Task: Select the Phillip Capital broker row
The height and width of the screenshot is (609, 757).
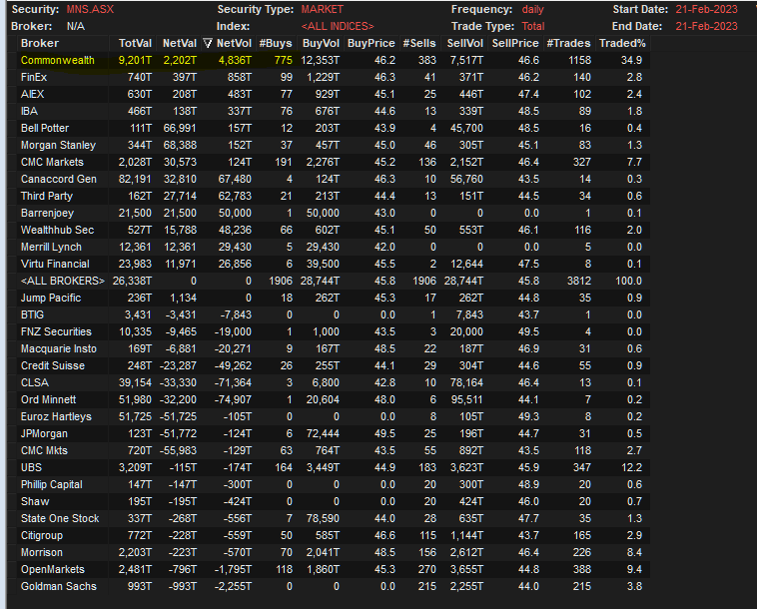Action: click(x=334, y=484)
